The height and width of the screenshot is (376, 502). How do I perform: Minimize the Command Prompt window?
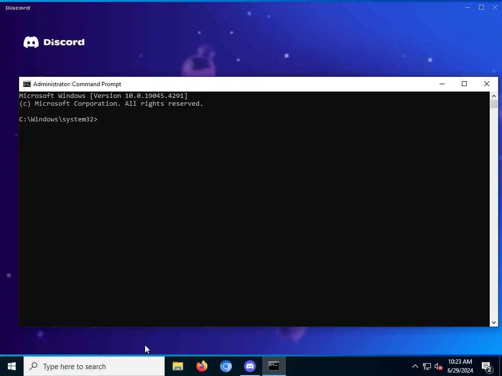(x=442, y=84)
